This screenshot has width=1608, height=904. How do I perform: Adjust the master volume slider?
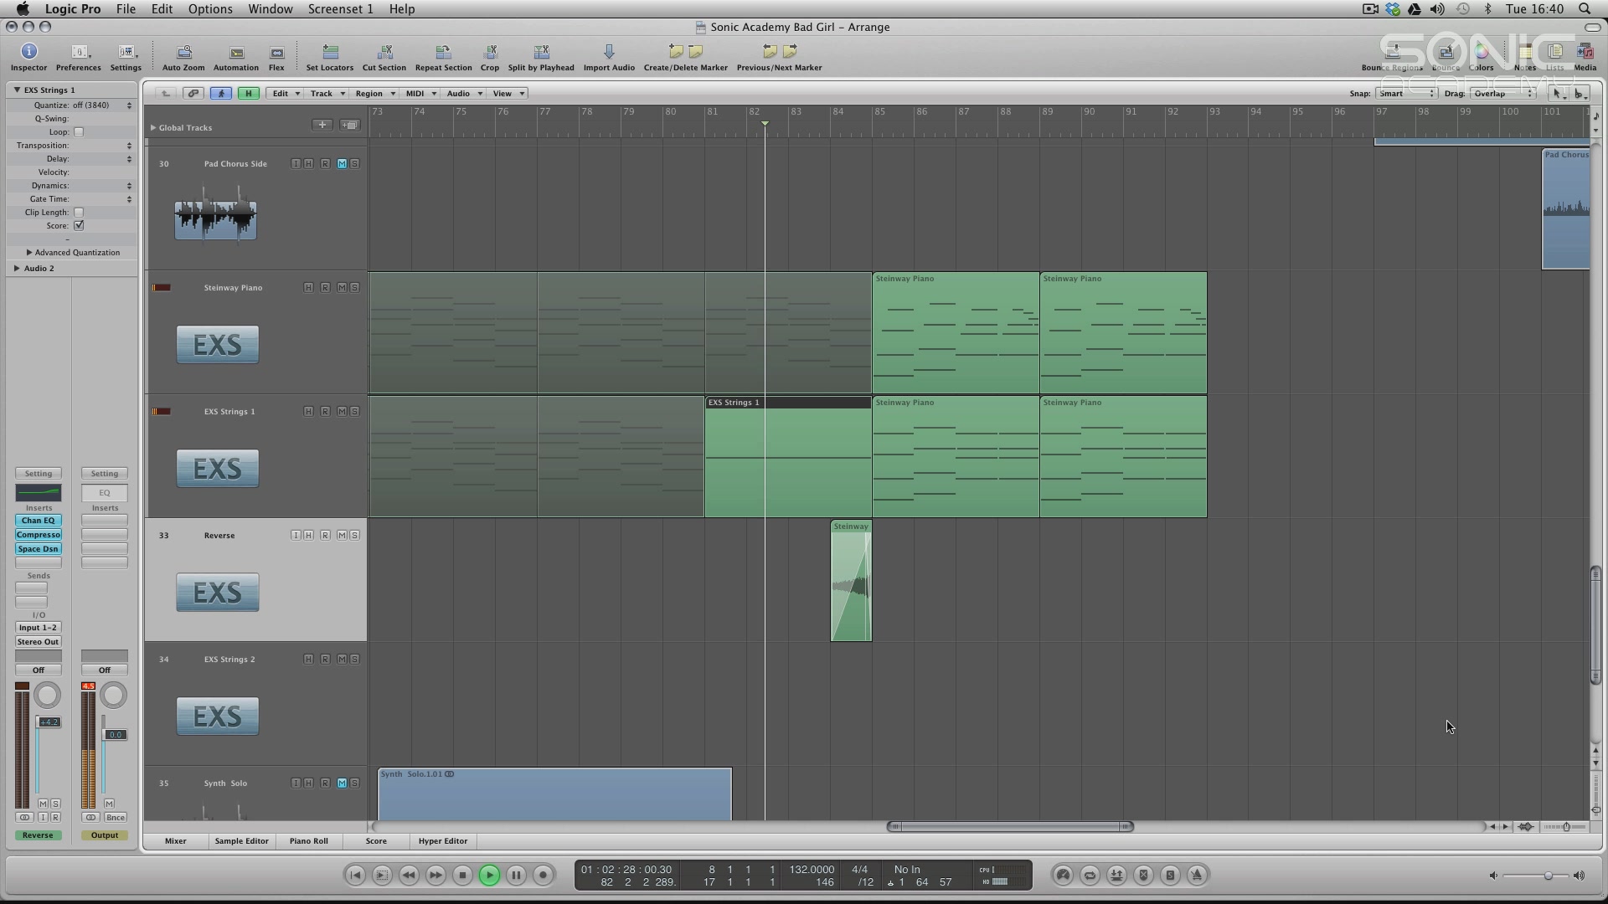pyautogui.click(x=1548, y=876)
